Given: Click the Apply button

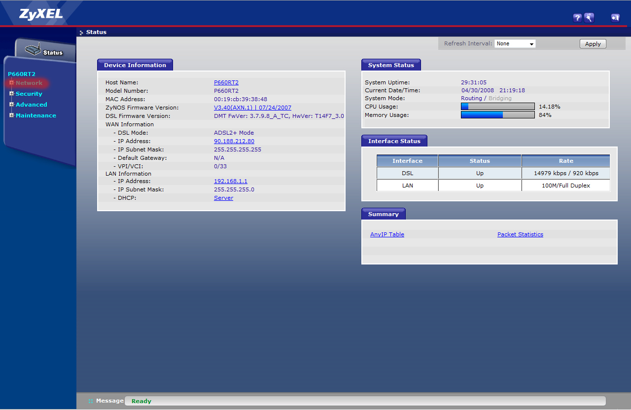Looking at the screenshot, I should 593,44.
